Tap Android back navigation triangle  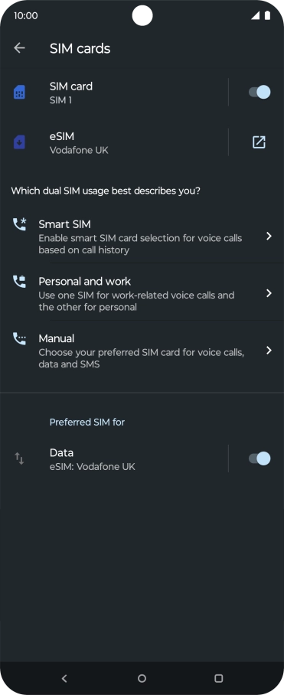pyautogui.click(x=65, y=678)
